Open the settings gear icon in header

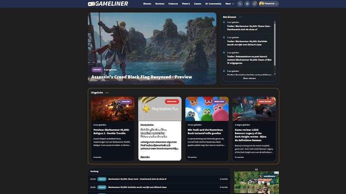[x=247, y=4]
